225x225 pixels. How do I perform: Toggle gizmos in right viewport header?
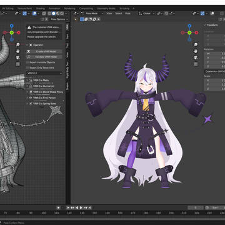tap(202, 13)
